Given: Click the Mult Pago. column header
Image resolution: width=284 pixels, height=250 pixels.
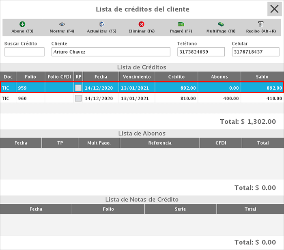Looking at the screenshot, I should [x=99, y=143].
